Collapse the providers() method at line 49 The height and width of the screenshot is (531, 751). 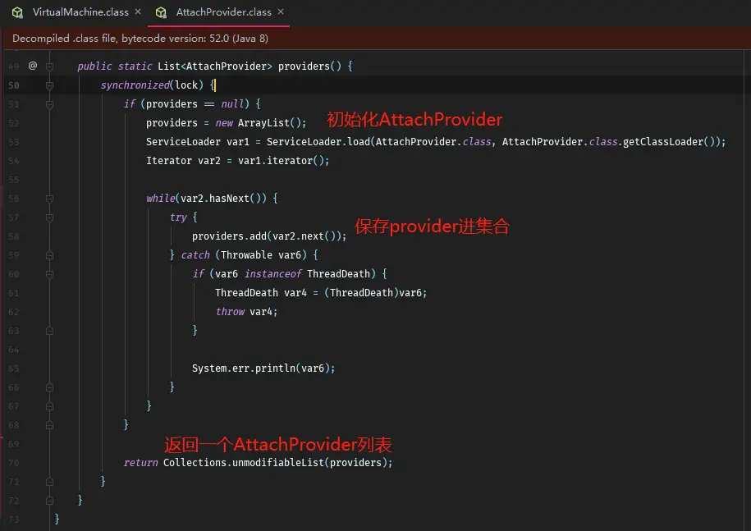coord(49,66)
